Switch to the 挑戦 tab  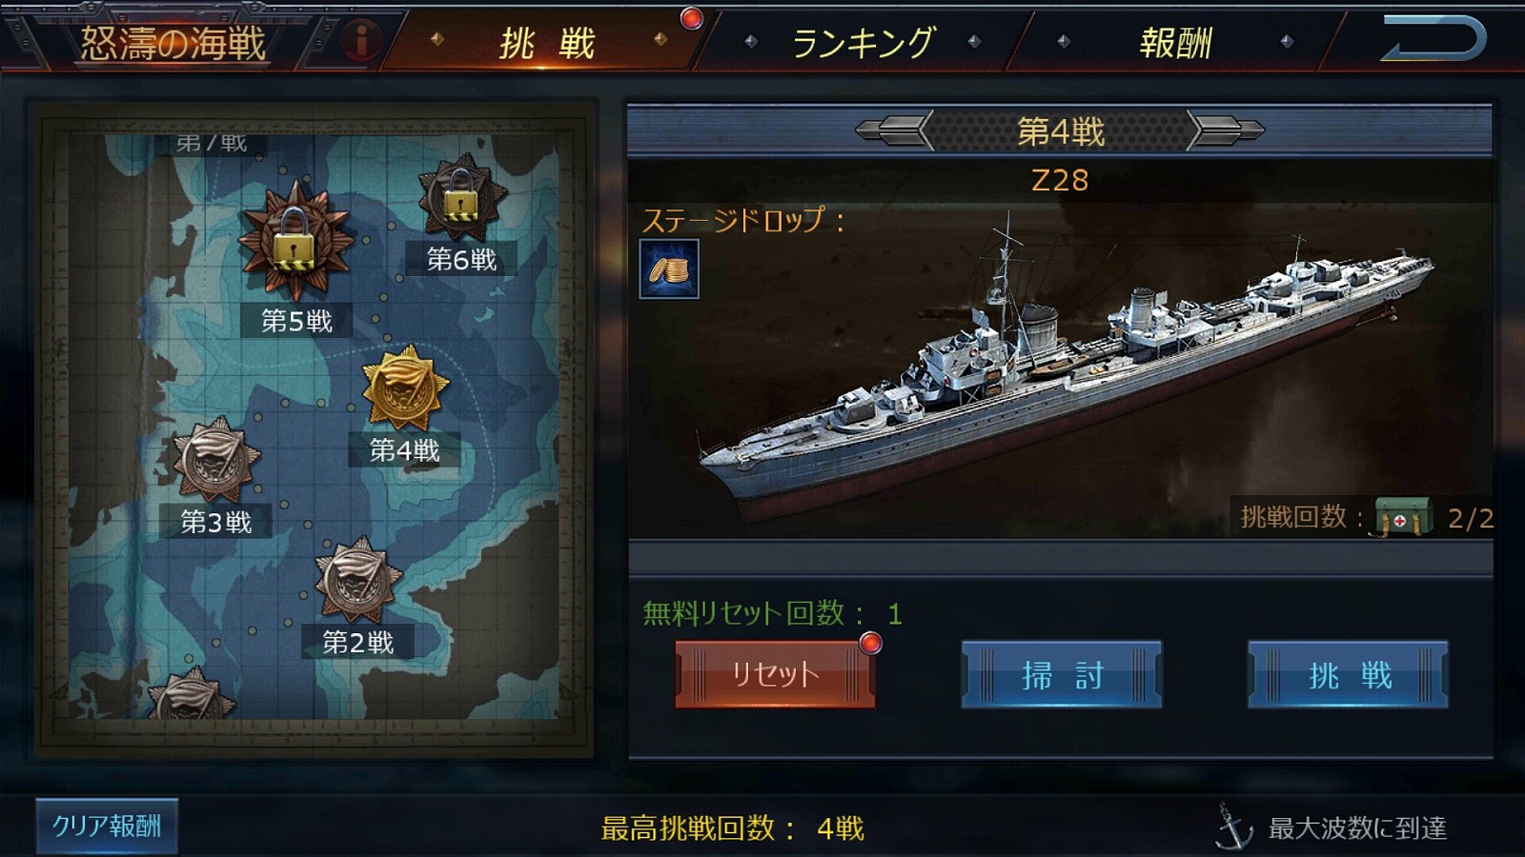click(547, 42)
